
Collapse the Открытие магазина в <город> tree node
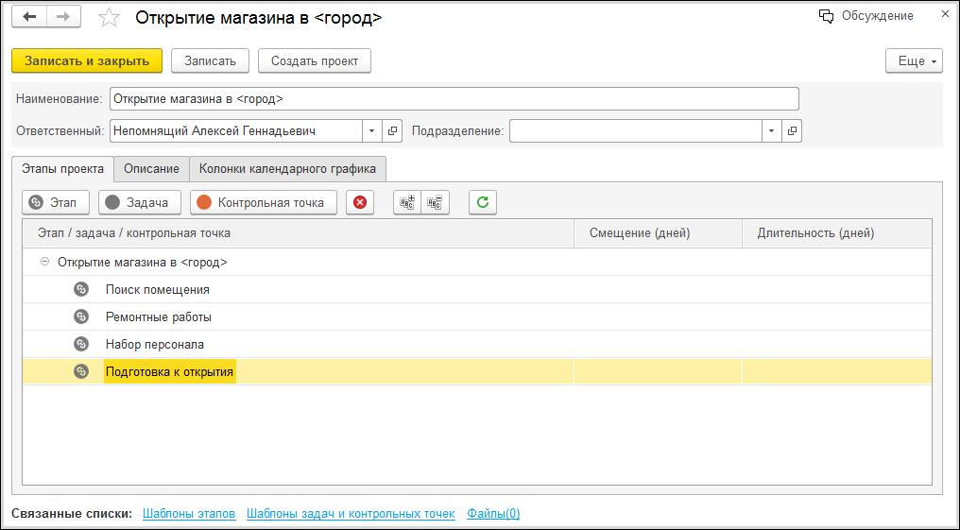44,263
